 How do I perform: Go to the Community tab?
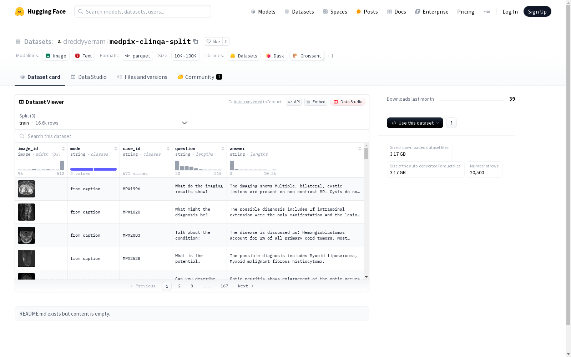(x=200, y=77)
